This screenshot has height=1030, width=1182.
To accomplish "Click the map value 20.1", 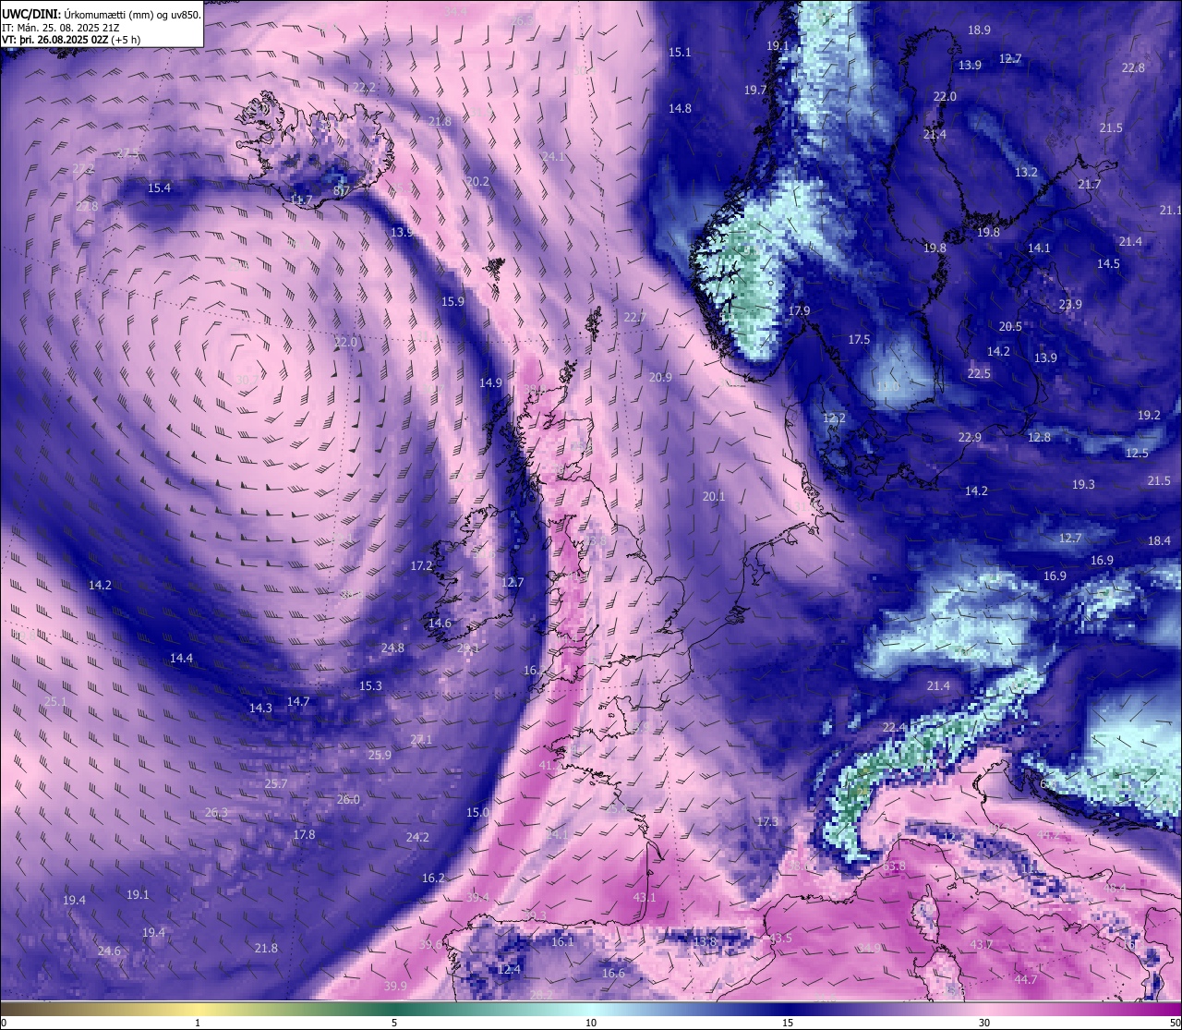I will click(714, 497).
